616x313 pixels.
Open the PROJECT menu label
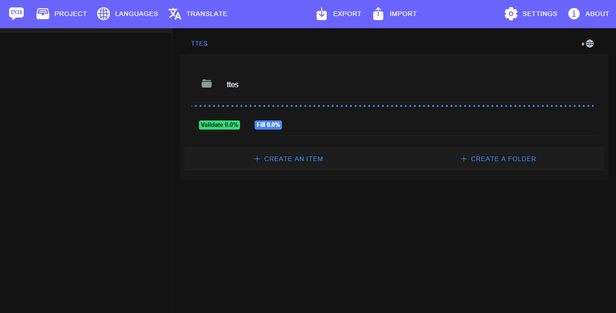(70, 14)
